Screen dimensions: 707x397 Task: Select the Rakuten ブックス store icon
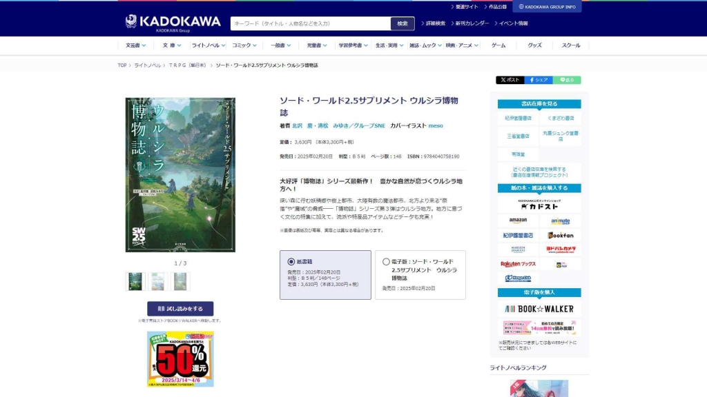point(518,263)
